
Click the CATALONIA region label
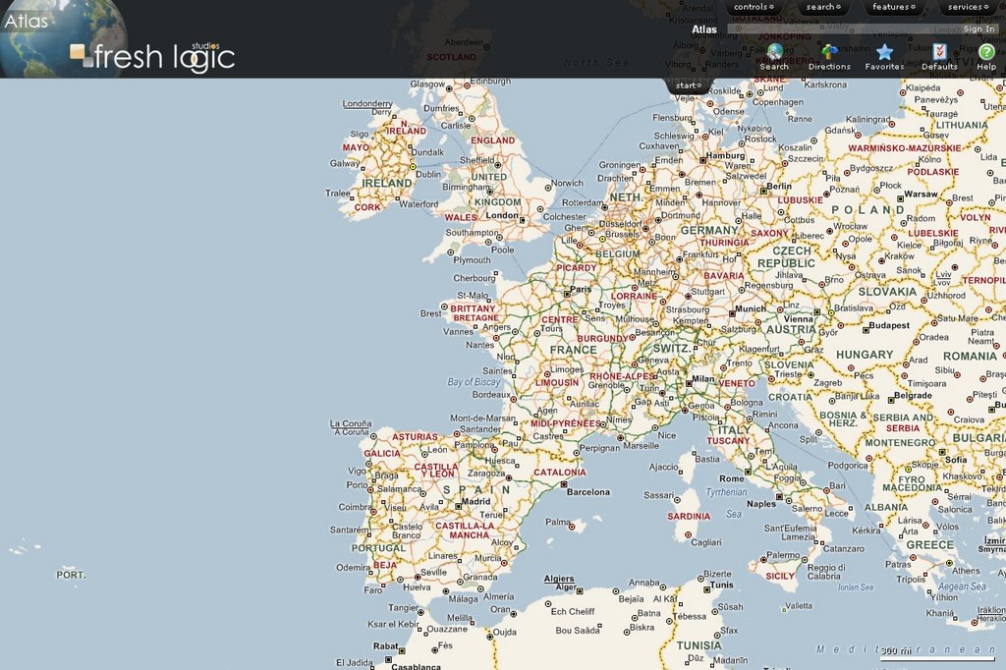click(560, 472)
